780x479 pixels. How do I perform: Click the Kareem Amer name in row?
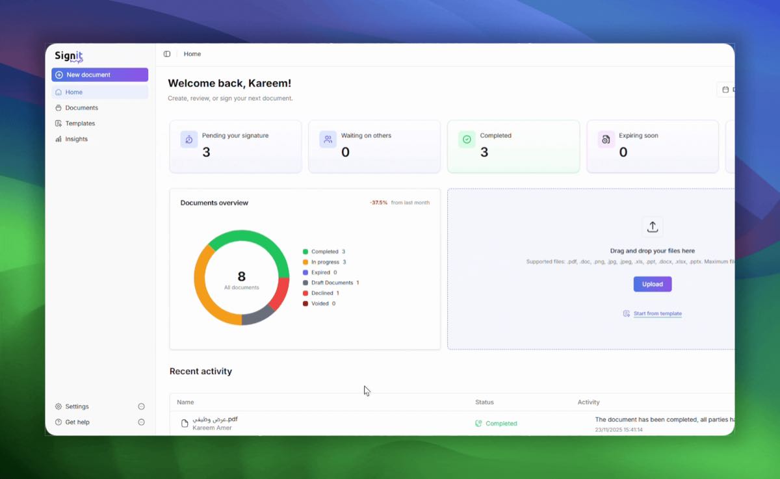pyautogui.click(x=213, y=428)
